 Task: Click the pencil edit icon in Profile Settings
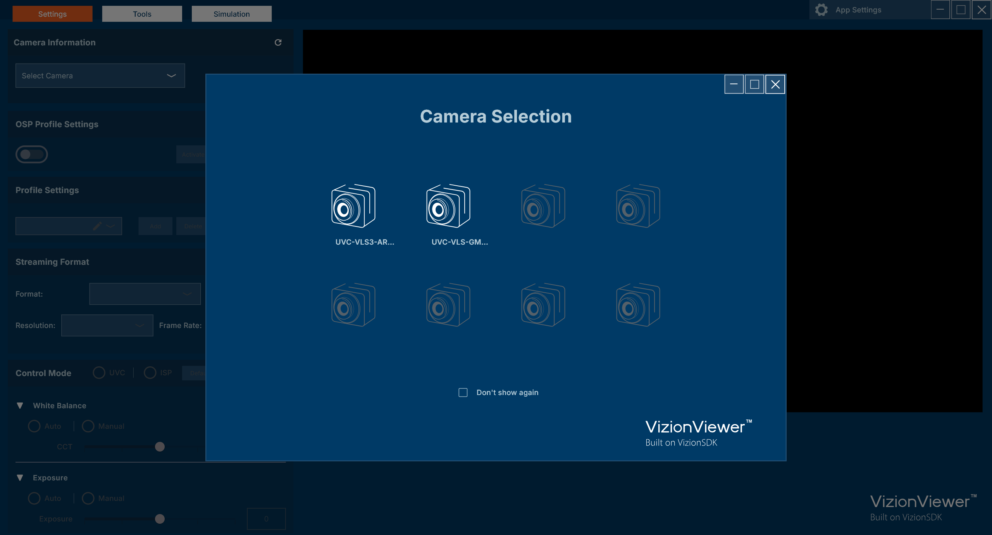click(x=97, y=226)
